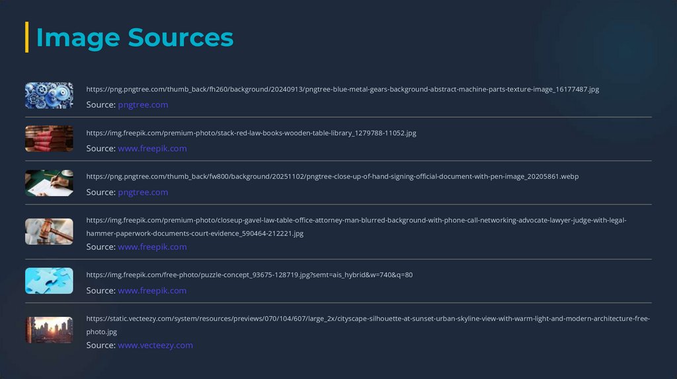This screenshot has height=379, width=677.
Task: Select the stack-red-law-books URL text
Action: tap(251, 133)
